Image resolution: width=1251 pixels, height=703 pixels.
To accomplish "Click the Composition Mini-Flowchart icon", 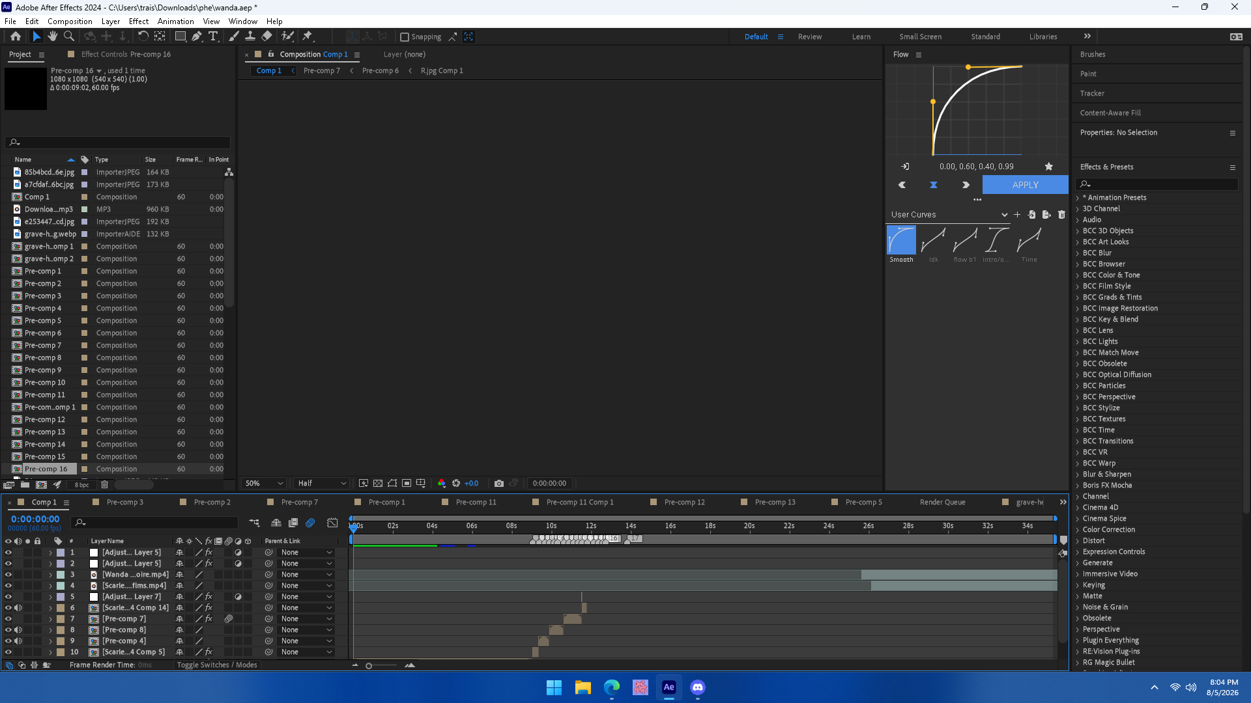I will (x=254, y=523).
